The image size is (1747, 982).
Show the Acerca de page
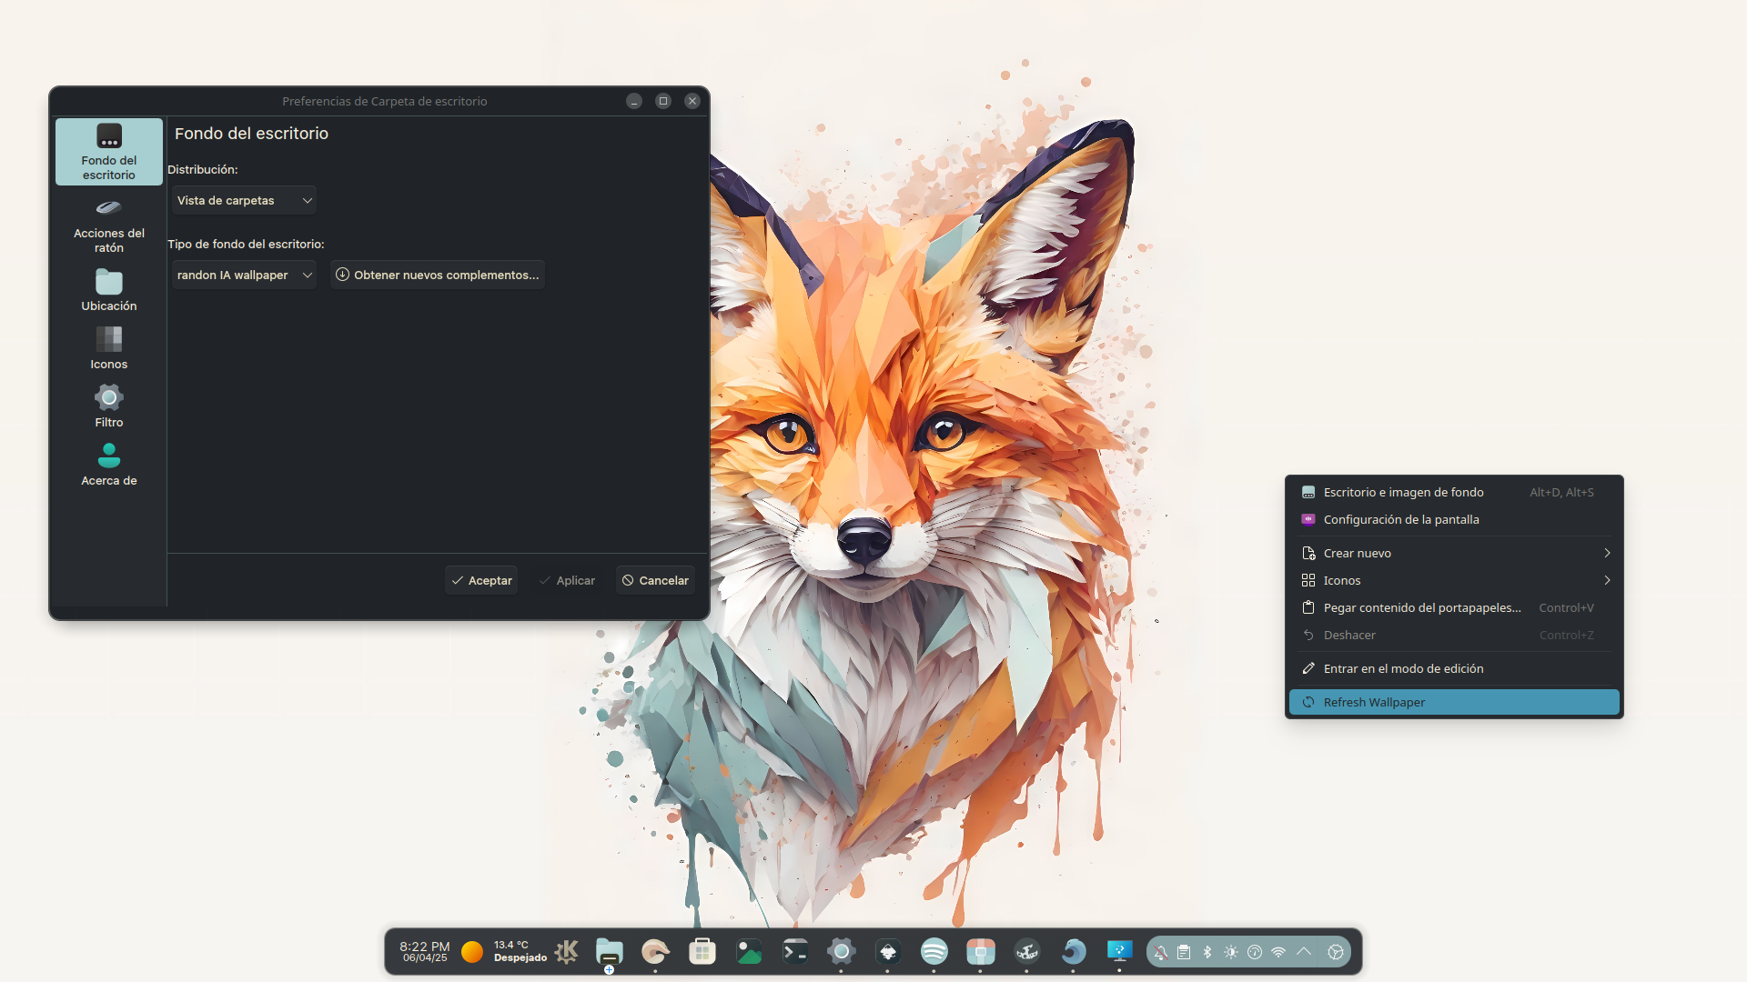coord(109,465)
